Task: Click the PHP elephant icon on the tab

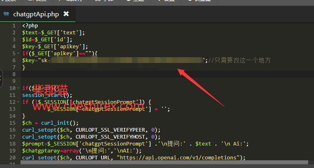Action: pyautogui.click(x=6, y=14)
